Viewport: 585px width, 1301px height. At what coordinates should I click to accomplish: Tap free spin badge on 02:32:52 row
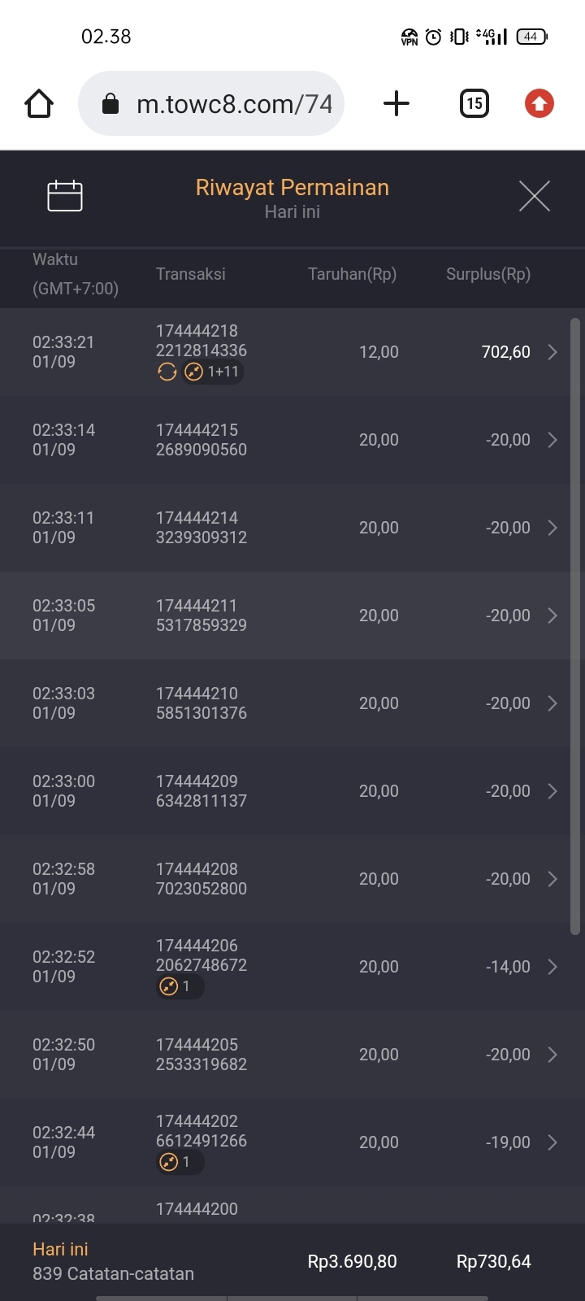(x=179, y=986)
